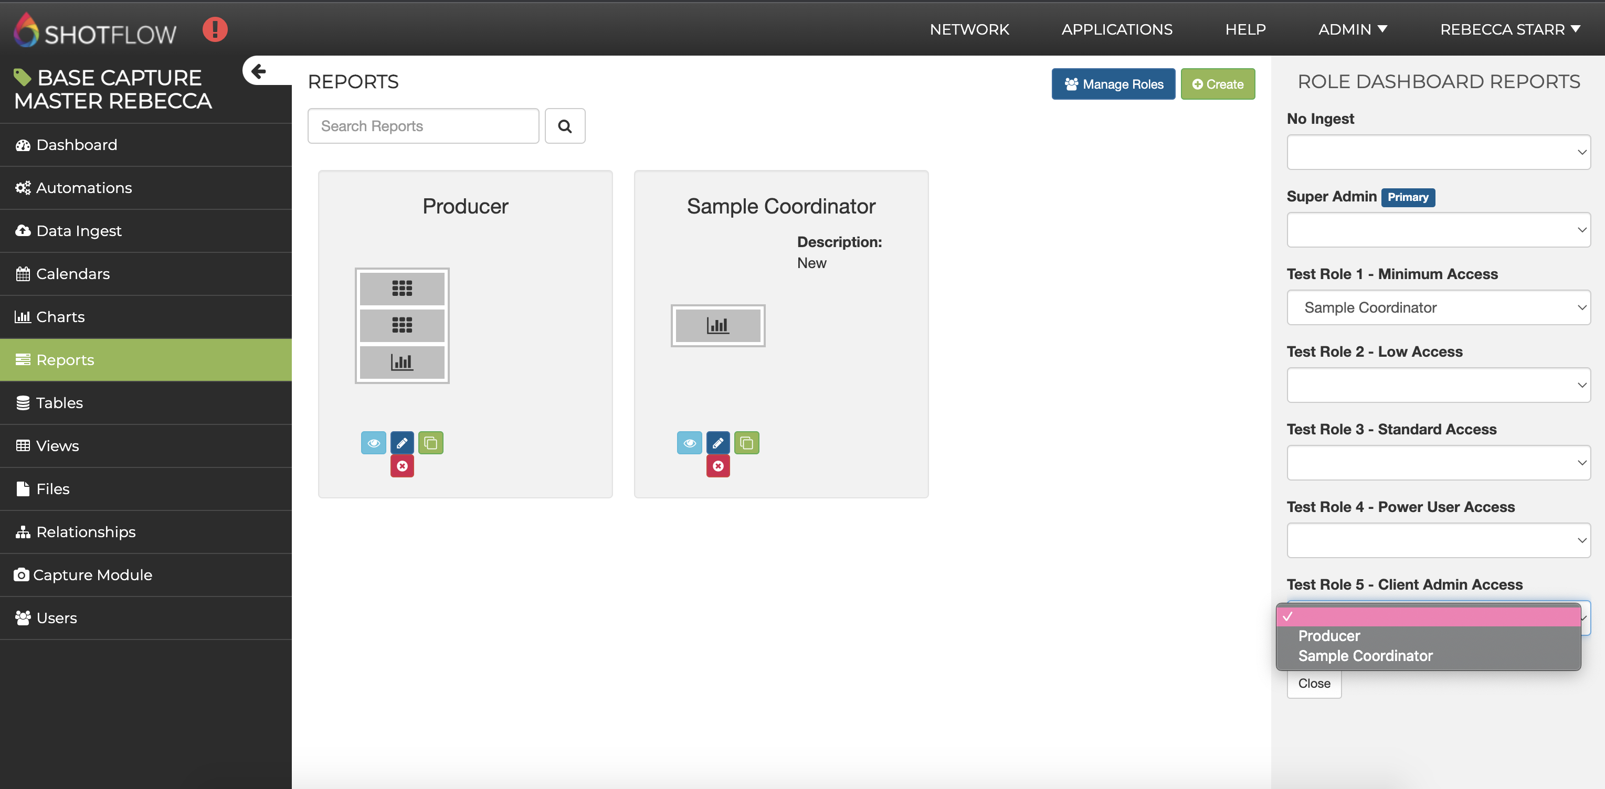View the Sample Coordinator report eye icon
Viewport: 1605px width, 789px height.
[x=689, y=443]
